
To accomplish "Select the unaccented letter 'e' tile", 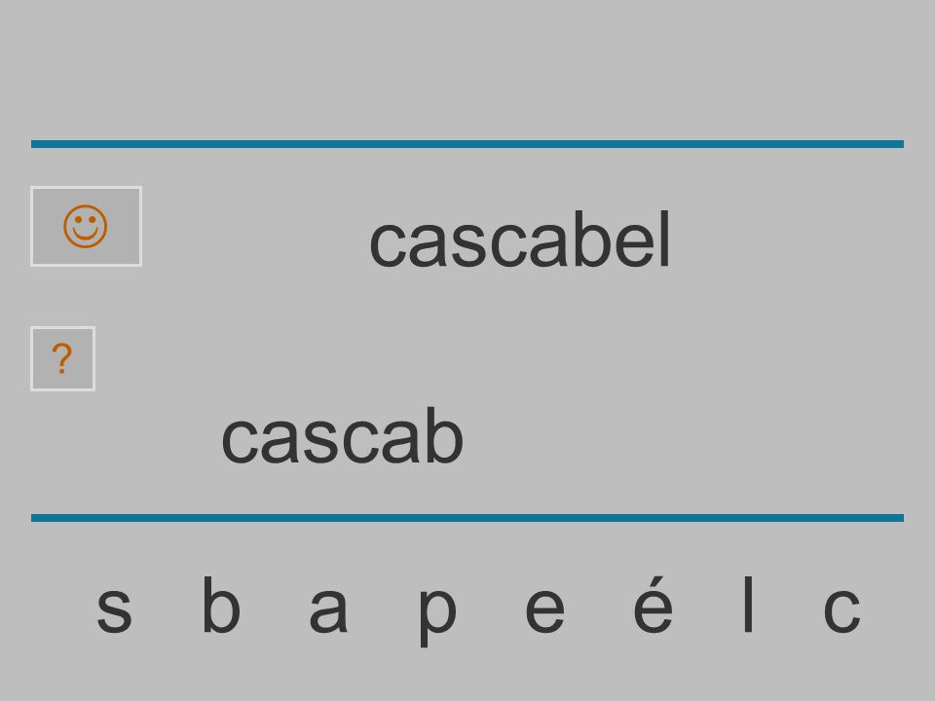I will 544,609.
